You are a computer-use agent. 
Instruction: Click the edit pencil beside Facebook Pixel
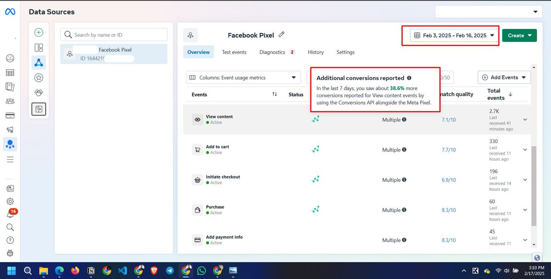(x=281, y=34)
